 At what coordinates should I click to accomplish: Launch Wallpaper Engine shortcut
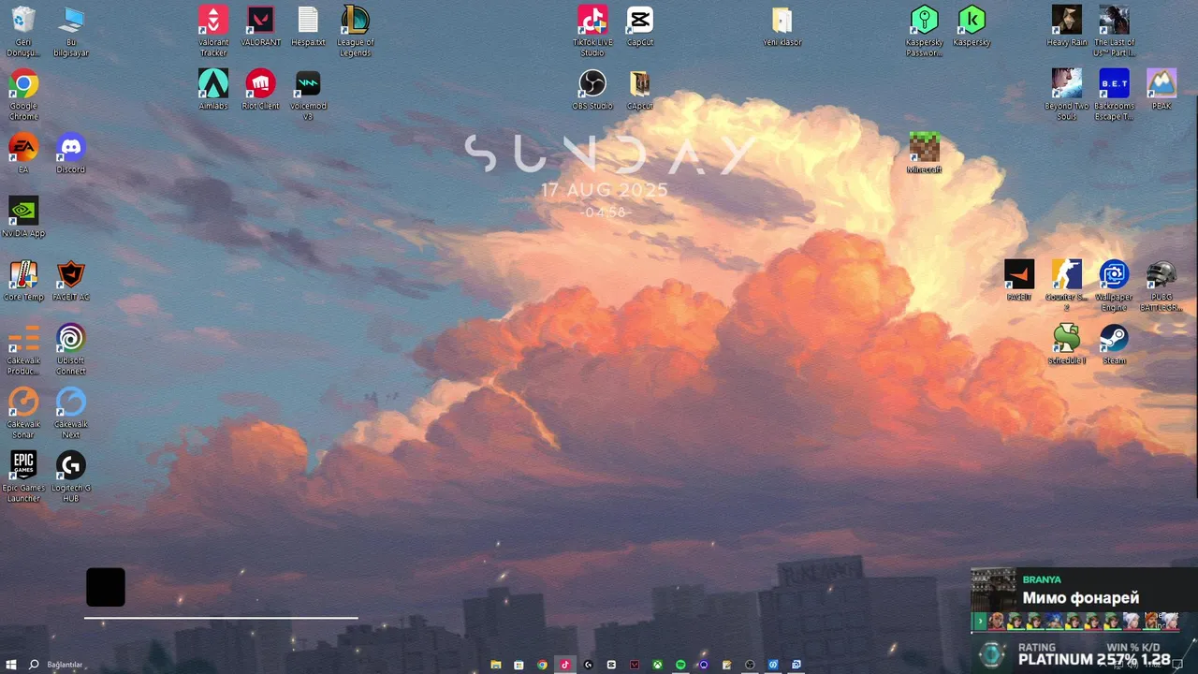coord(1114,286)
